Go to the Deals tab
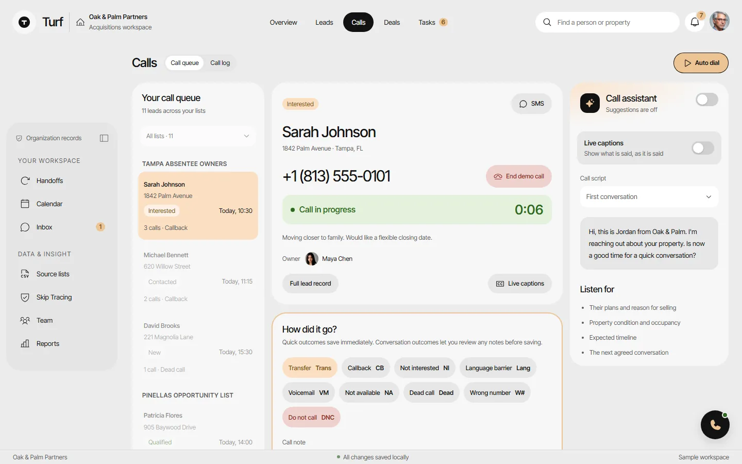The width and height of the screenshot is (742, 464). coord(392,23)
